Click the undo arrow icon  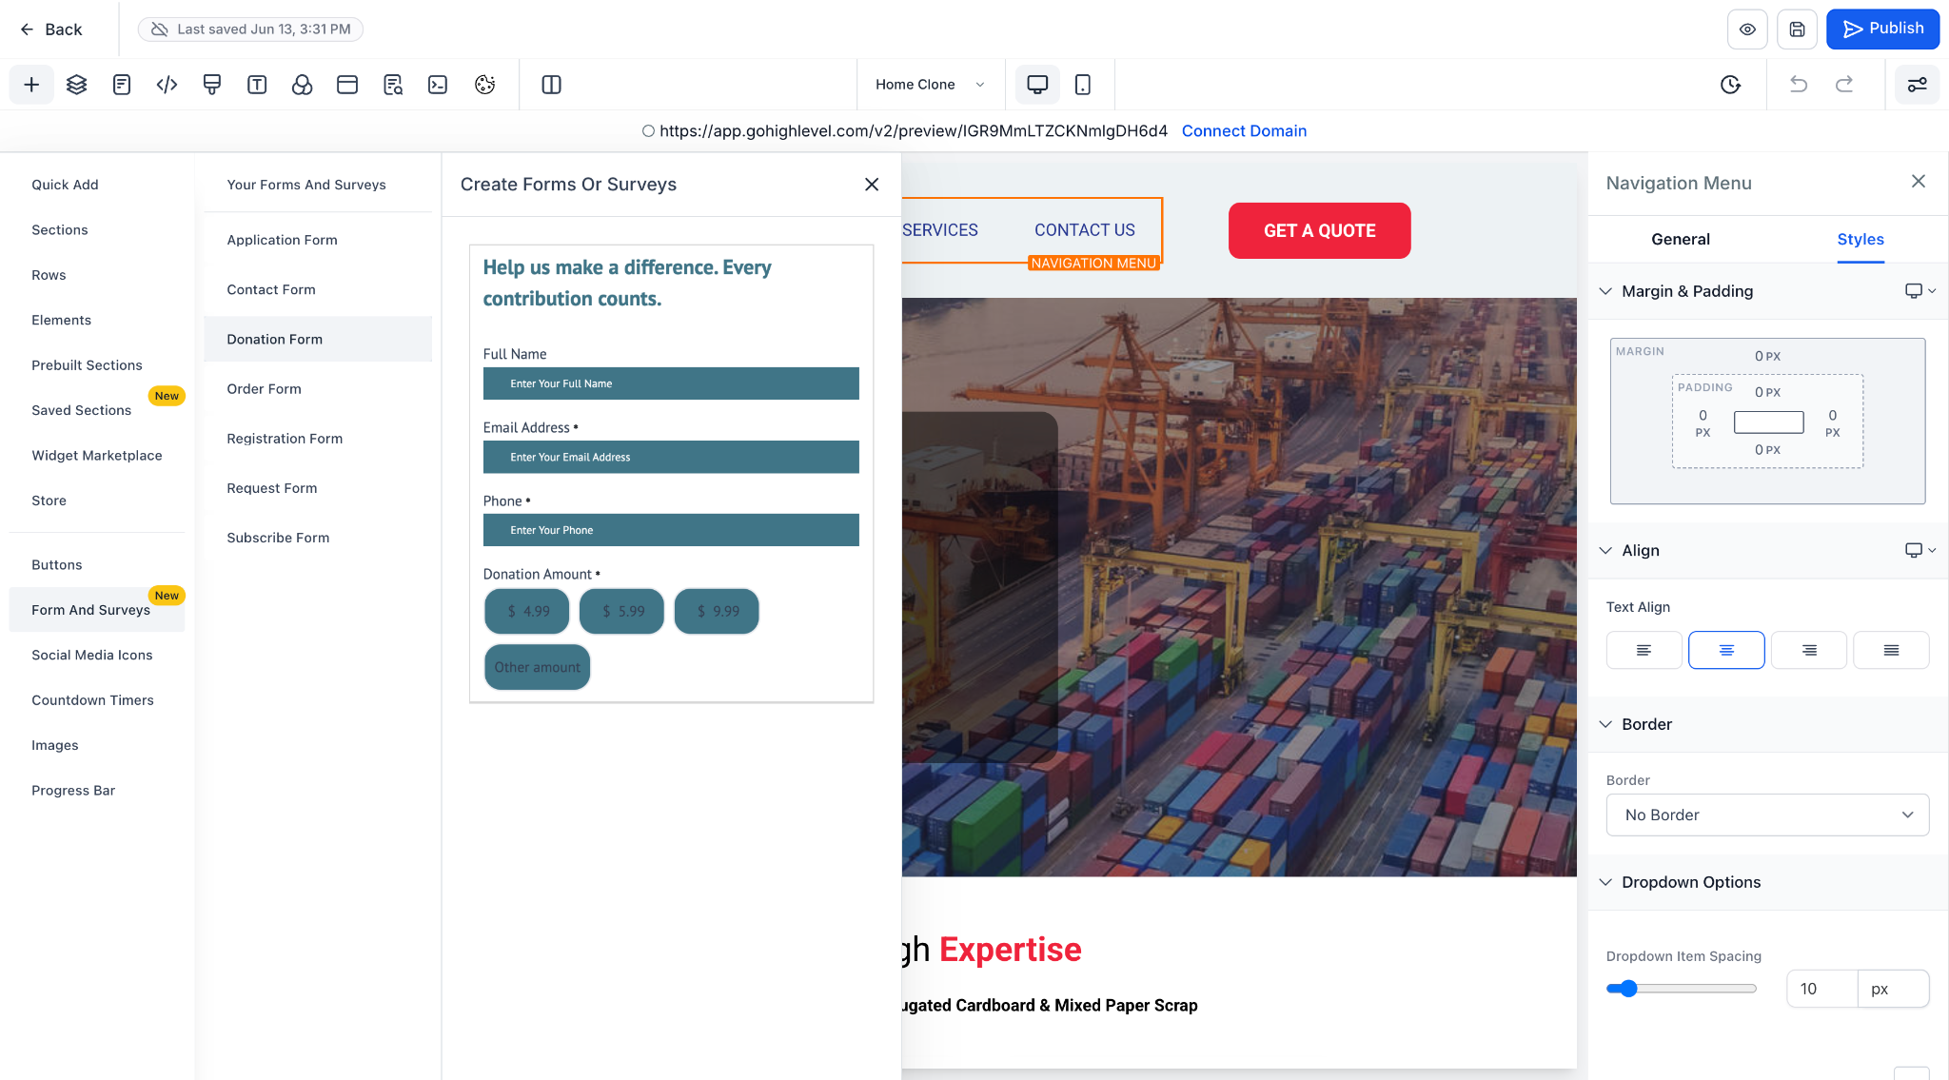[x=1799, y=85]
